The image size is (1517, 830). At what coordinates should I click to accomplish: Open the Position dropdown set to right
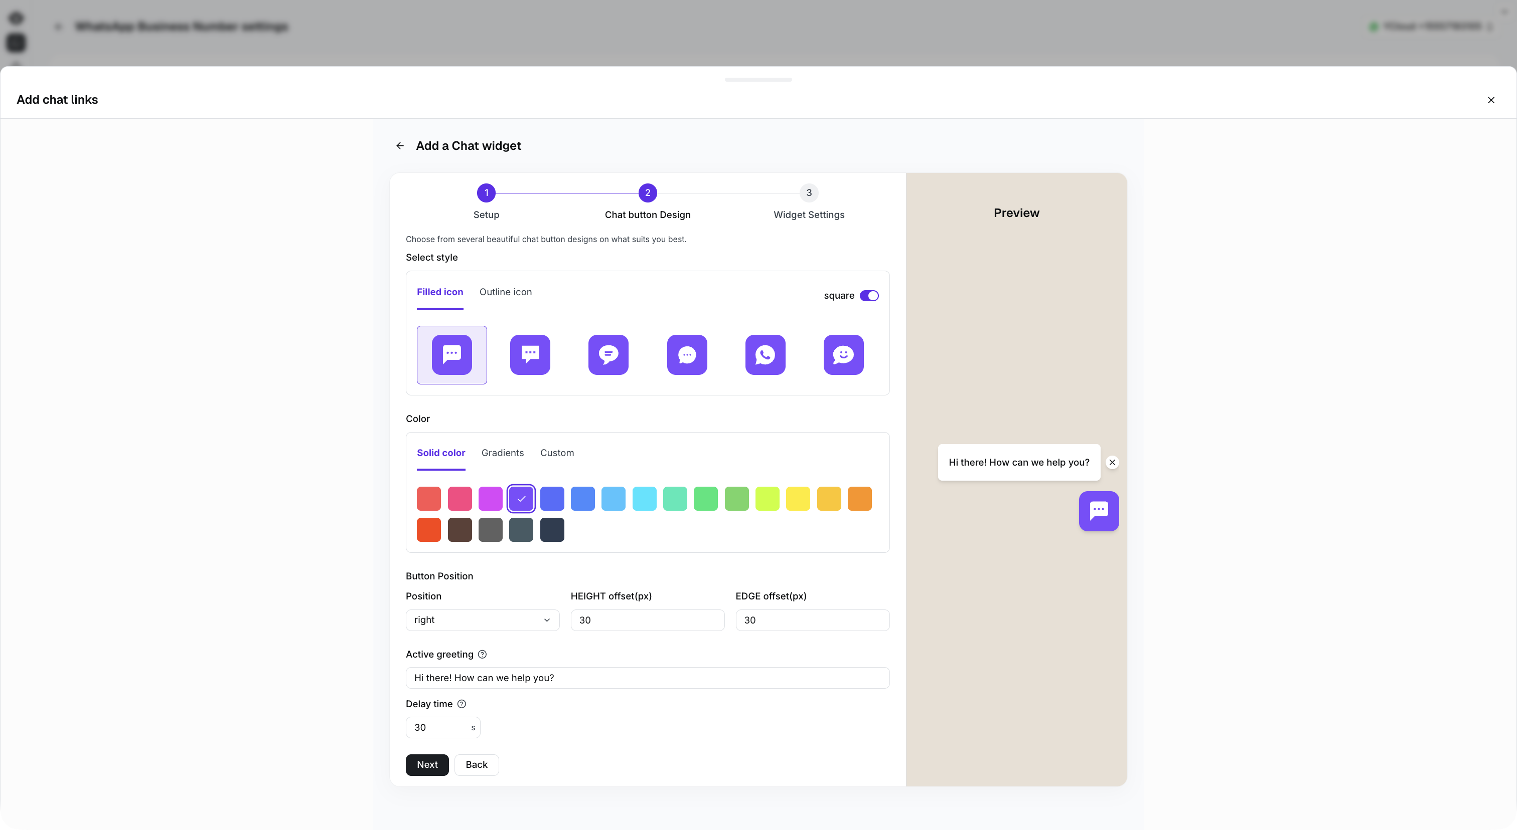click(x=482, y=620)
